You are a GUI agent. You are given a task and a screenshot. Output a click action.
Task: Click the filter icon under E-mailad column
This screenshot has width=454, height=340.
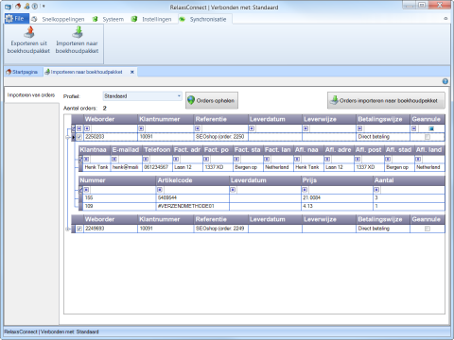pyautogui.click(x=114, y=160)
